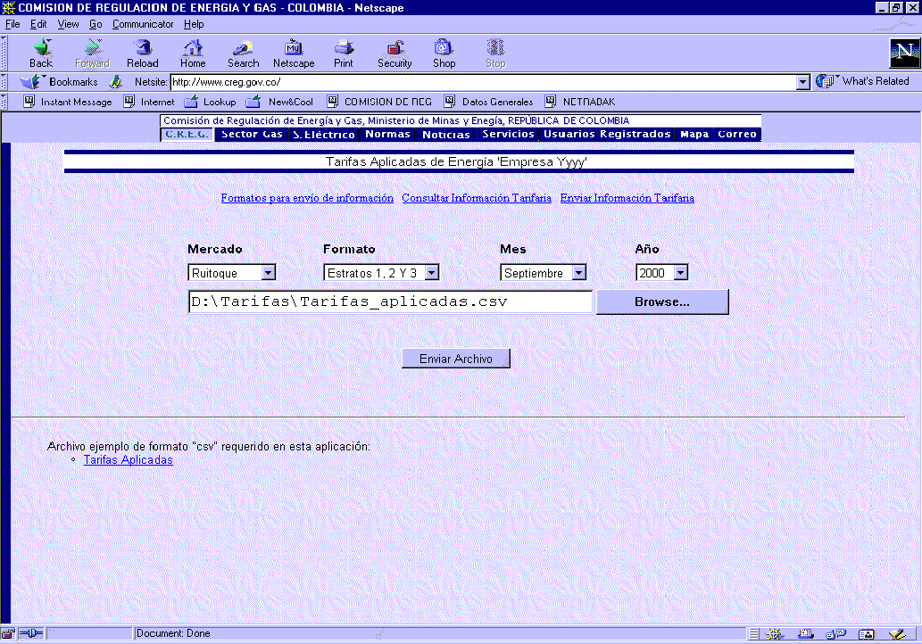Click the Browse... button
The image size is (922, 644).
click(661, 302)
